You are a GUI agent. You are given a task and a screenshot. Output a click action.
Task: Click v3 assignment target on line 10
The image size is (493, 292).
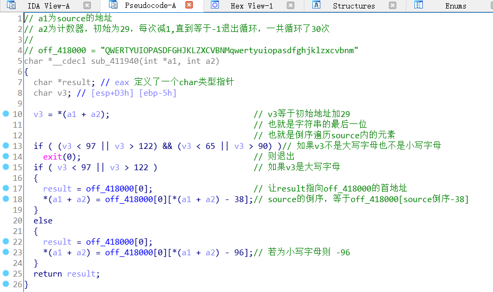38,114
